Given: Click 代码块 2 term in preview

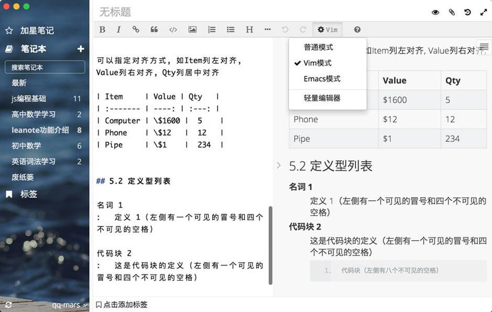Looking at the screenshot, I should point(305,227).
